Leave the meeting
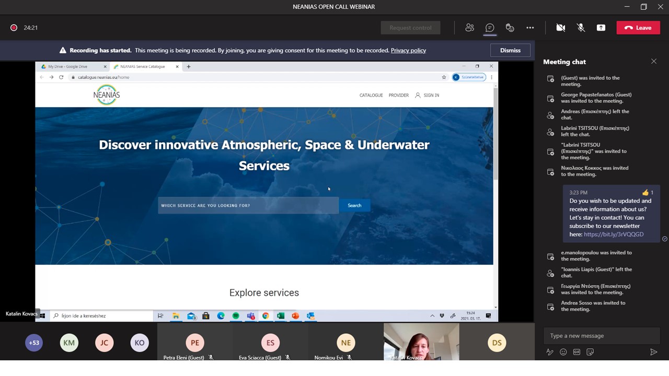 coord(638,28)
